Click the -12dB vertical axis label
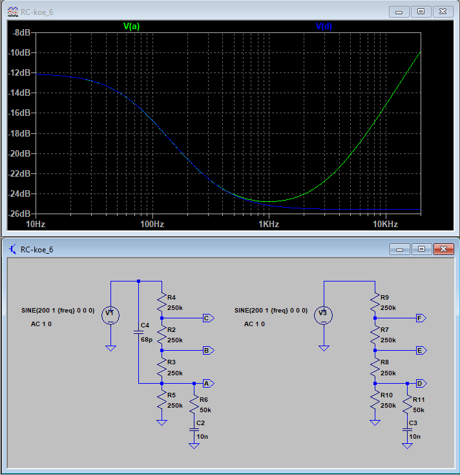The height and width of the screenshot is (475, 460). pos(21,73)
